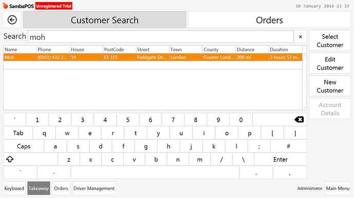Image resolution: width=354 pixels, height=198 pixels.
Task: Click the Administrator user label
Action: pyautogui.click(x=310, y=188)
